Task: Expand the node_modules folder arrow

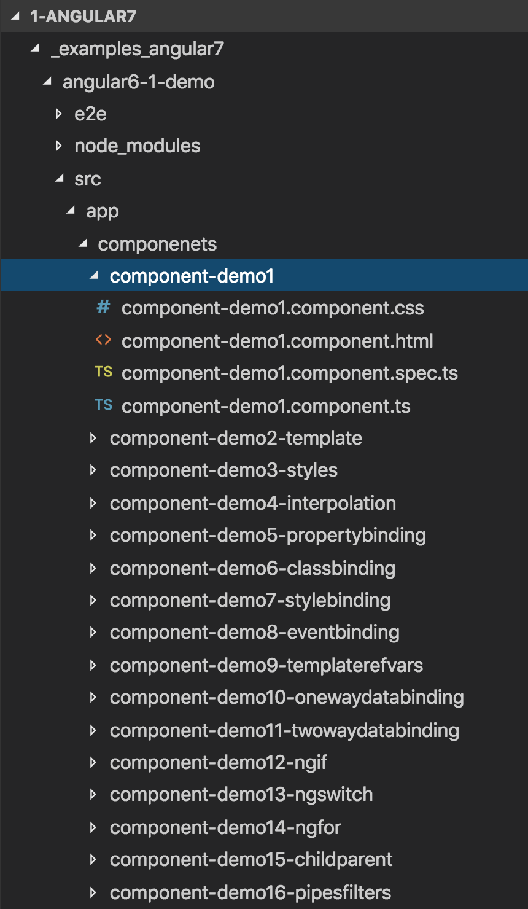Action: 59,146
